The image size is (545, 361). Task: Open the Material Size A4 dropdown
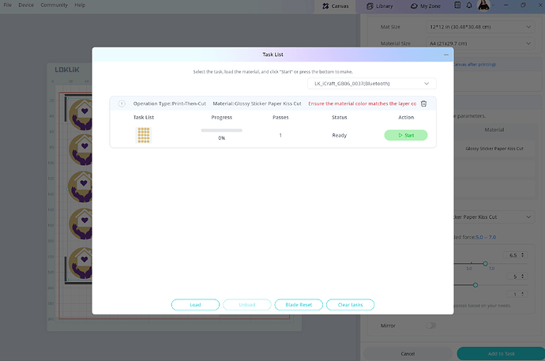click(480, 43)
